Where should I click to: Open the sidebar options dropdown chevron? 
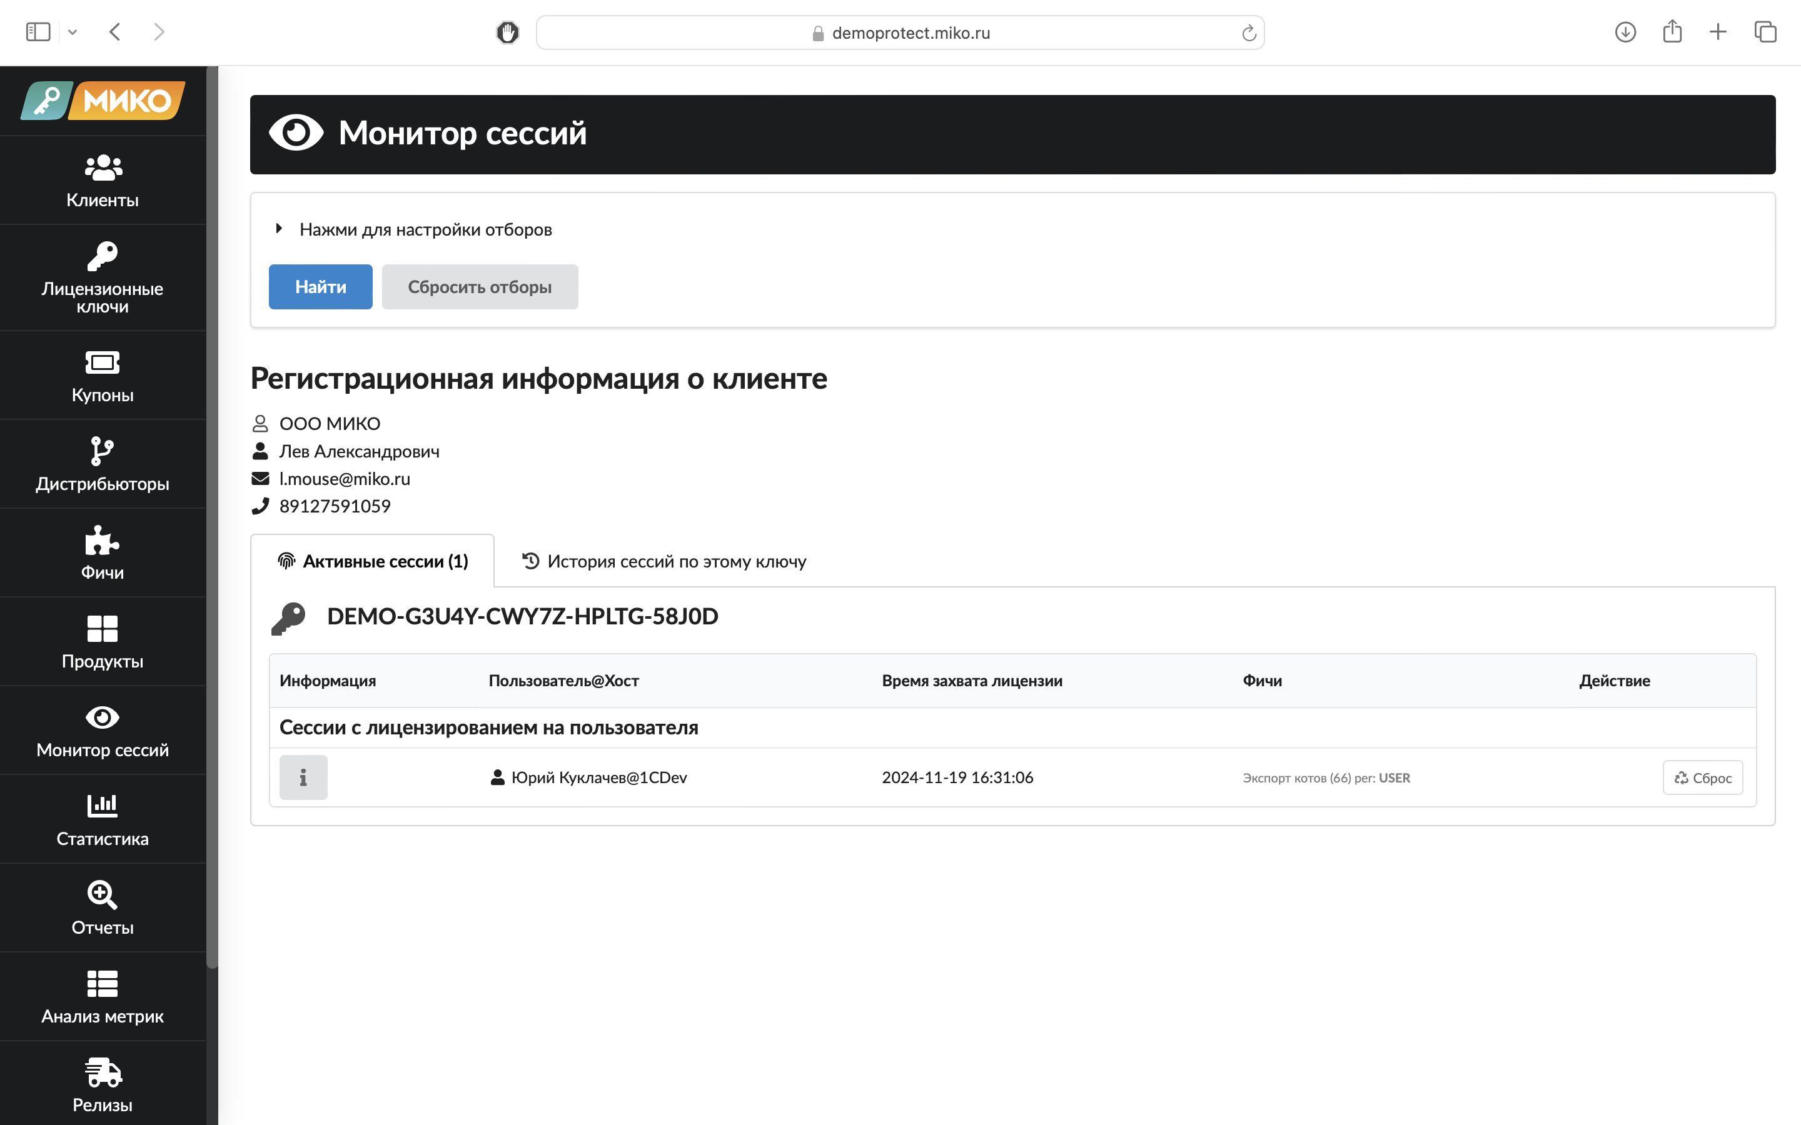72,32
